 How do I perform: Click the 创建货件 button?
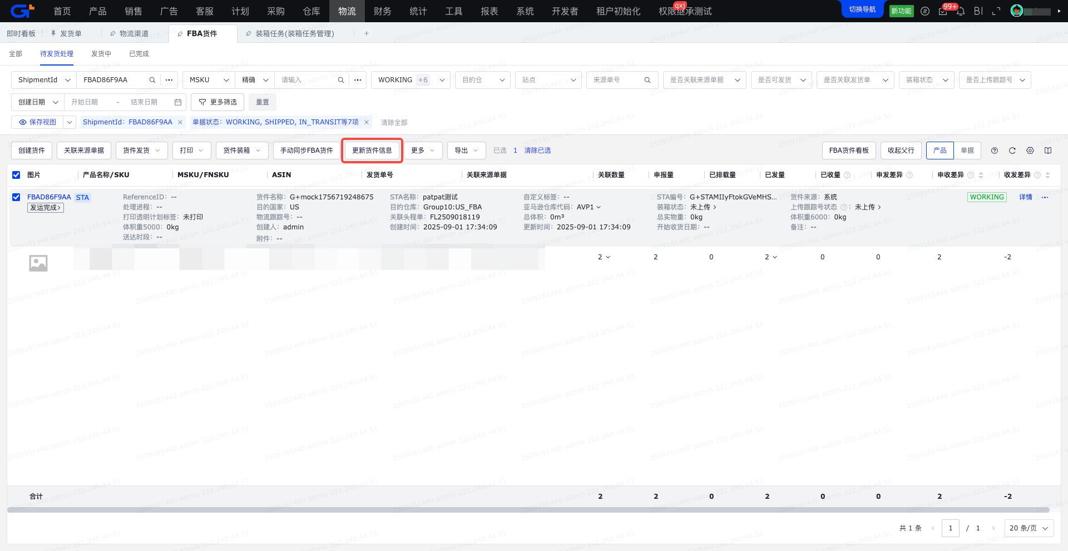32,151
